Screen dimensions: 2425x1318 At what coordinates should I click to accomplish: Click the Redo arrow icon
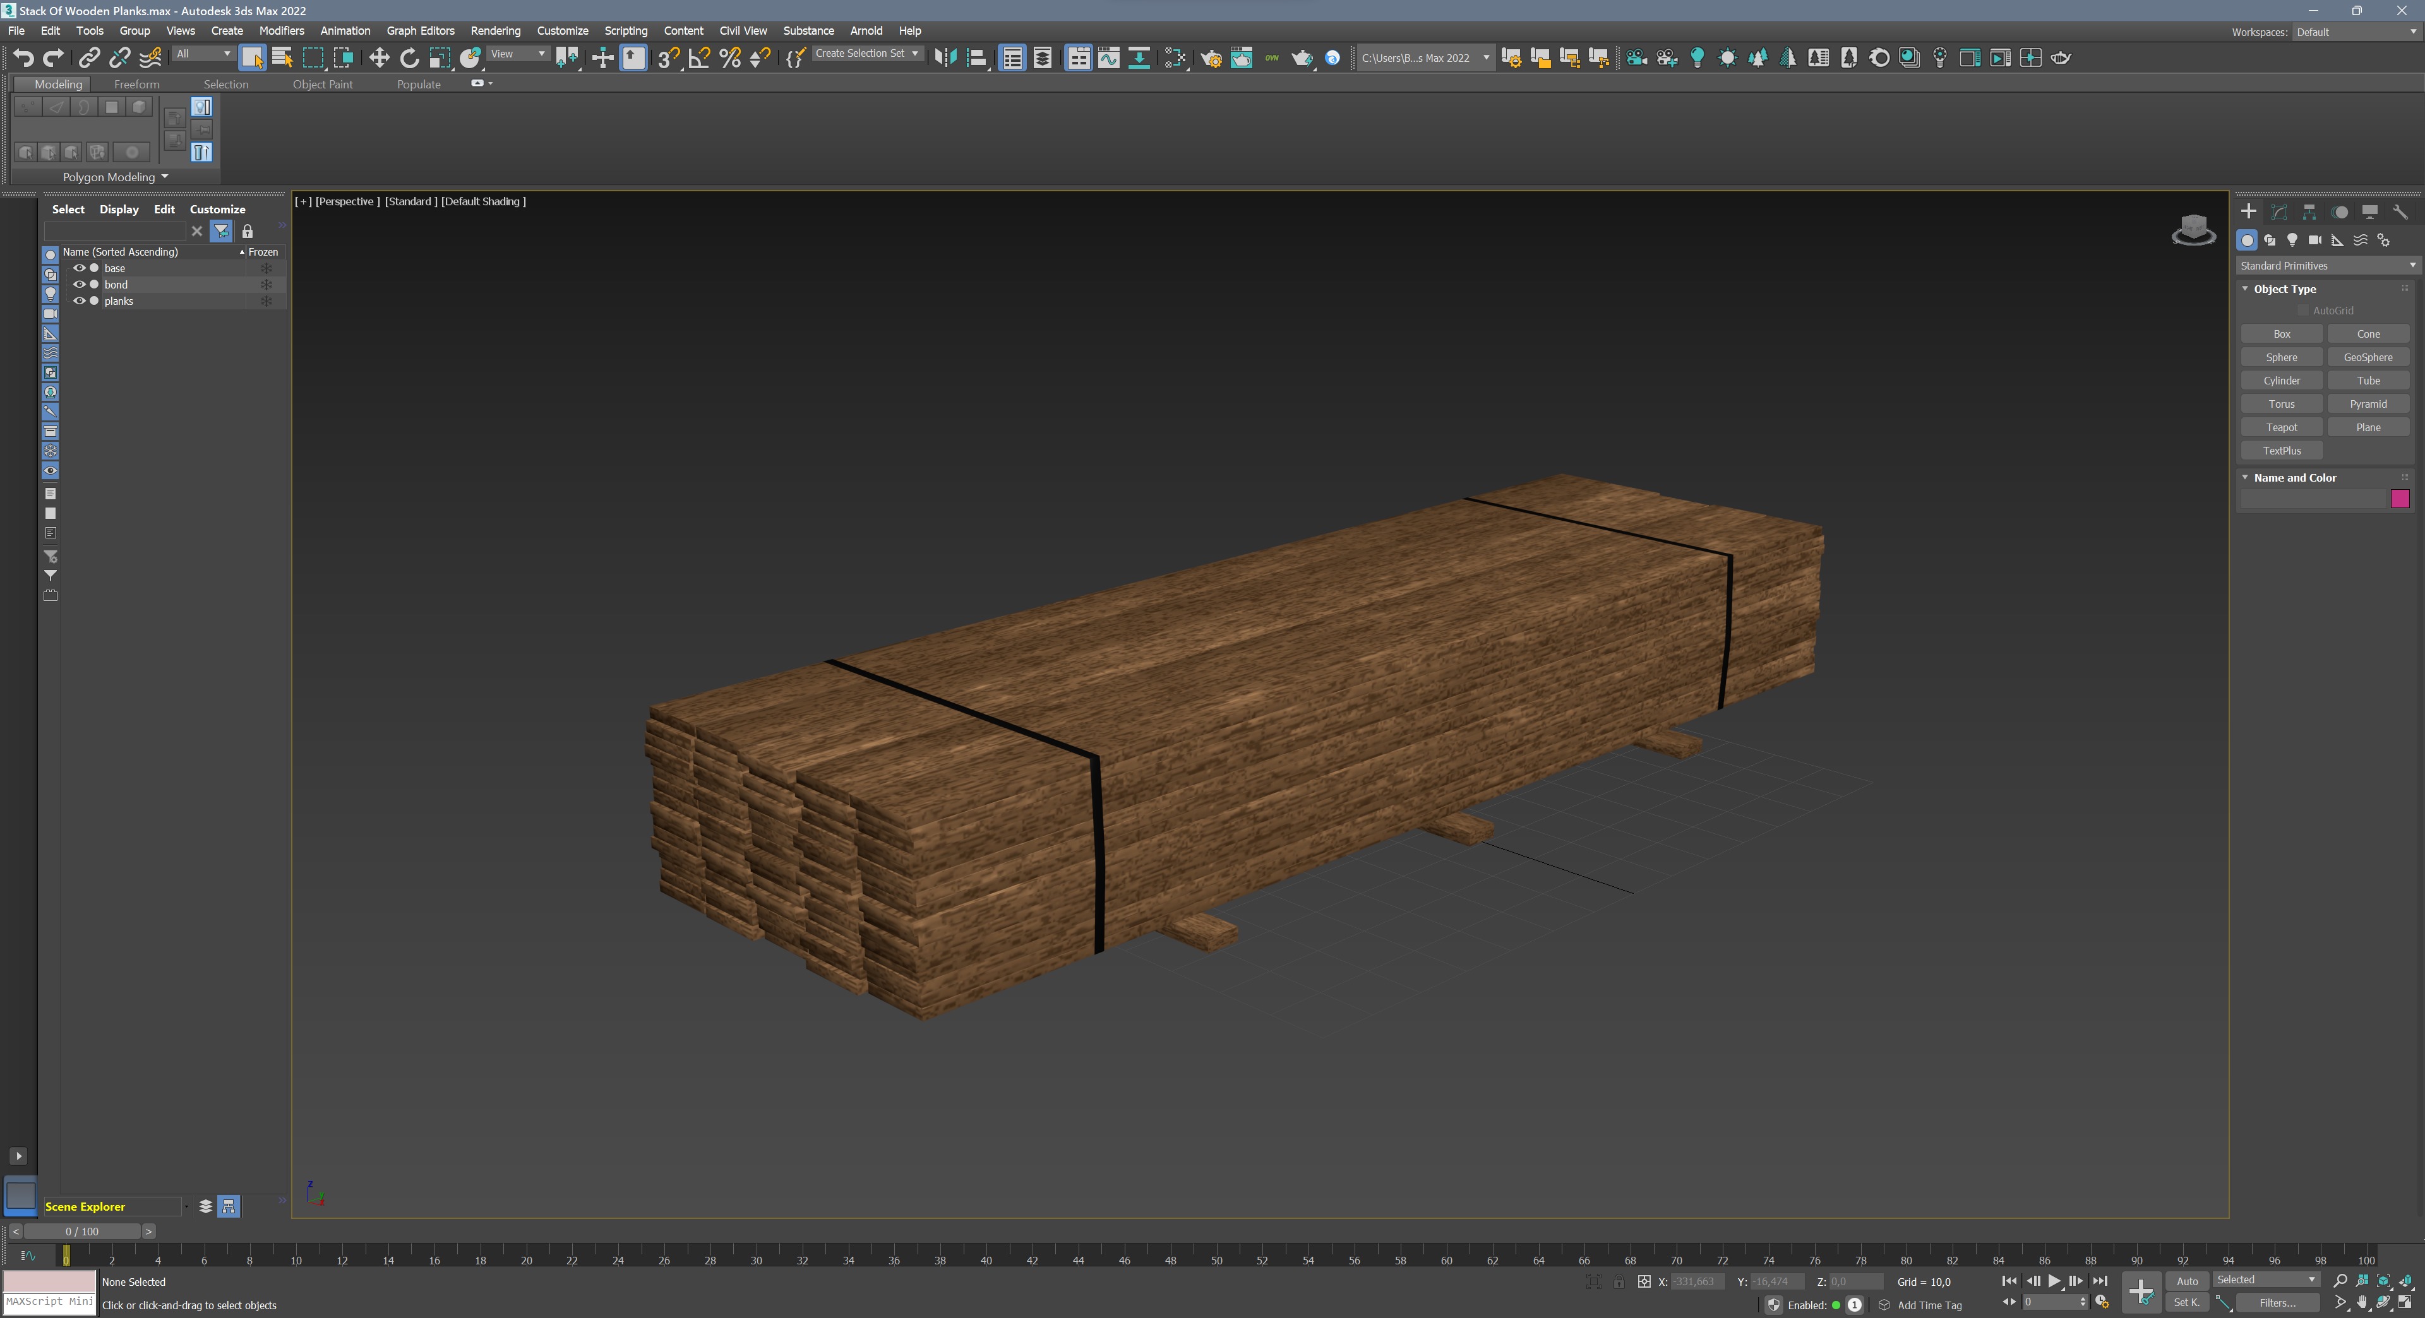54,58
